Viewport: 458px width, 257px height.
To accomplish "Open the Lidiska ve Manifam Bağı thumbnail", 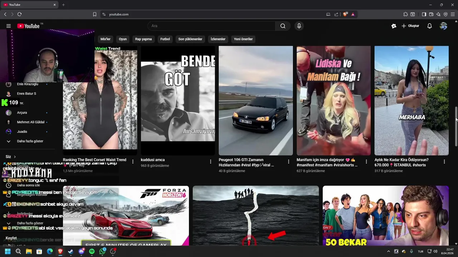I will click(x=333, y=101).
